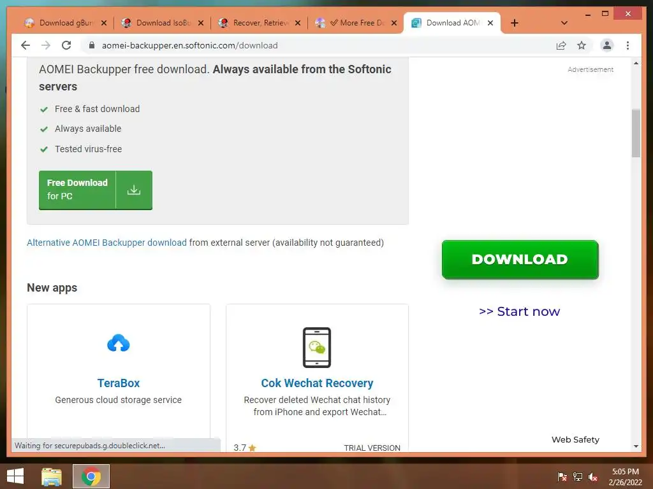653x489 pixels.
Task: Share this page via share icon
Action: [x=561, y=45]
